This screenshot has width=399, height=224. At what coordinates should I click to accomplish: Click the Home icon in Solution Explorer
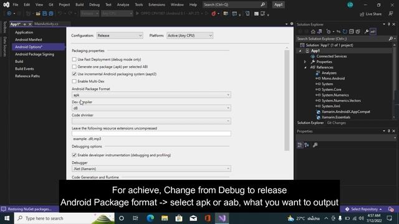tap(313, 32)
